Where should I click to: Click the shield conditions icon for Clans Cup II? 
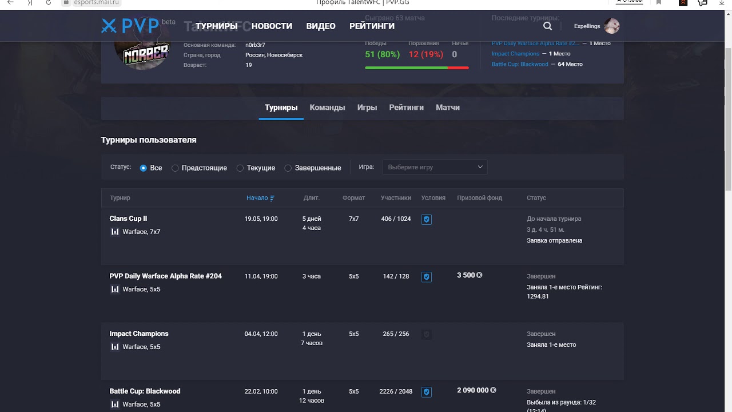[x=426, y=219]
